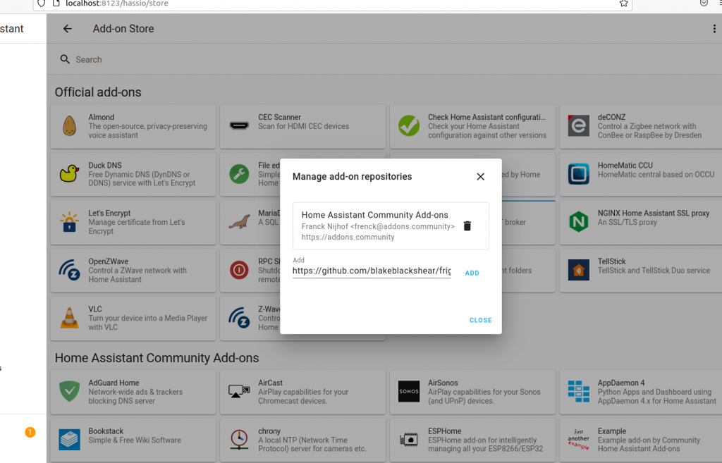Screen dimensions: 722x463
Task: Click the orange notification badge in sidebar
Action: [30, 432]
